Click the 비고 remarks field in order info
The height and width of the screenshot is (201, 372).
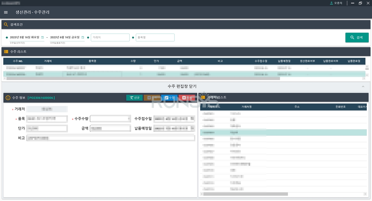click(110, 138)
